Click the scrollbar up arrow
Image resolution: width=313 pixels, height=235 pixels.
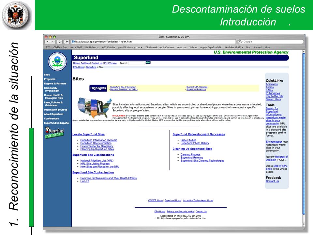(x=304, y=51)
